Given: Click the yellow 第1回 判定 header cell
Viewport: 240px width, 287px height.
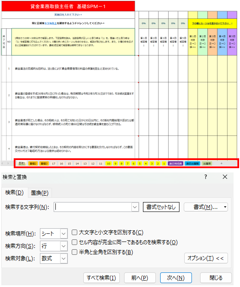Looking at the screenshot, I should [x=193, y=42].
